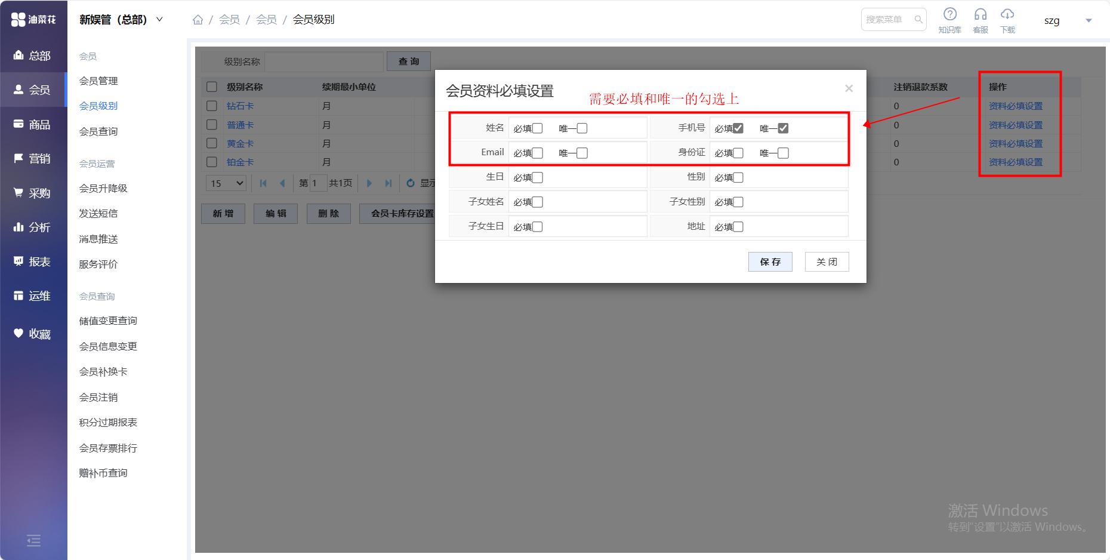Check 必填 for 子女生日
Viewport: 1110px width, 560px height.
pyautogui.click(x=537, y=227)
